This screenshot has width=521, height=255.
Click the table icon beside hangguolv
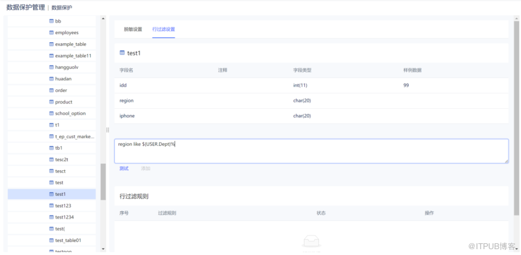click(51, 67)
